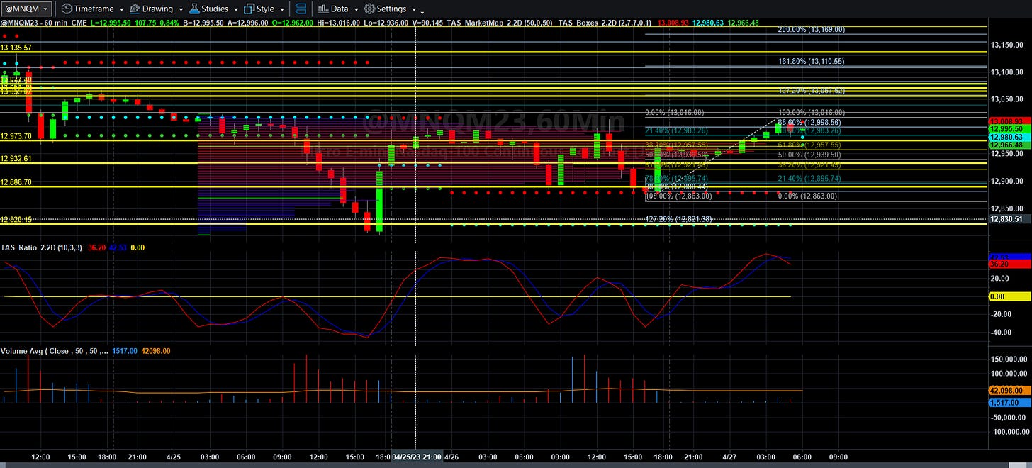Click the Timeframe clock icon
Screen dimensions: 1032x468
[x=66, y=9]
